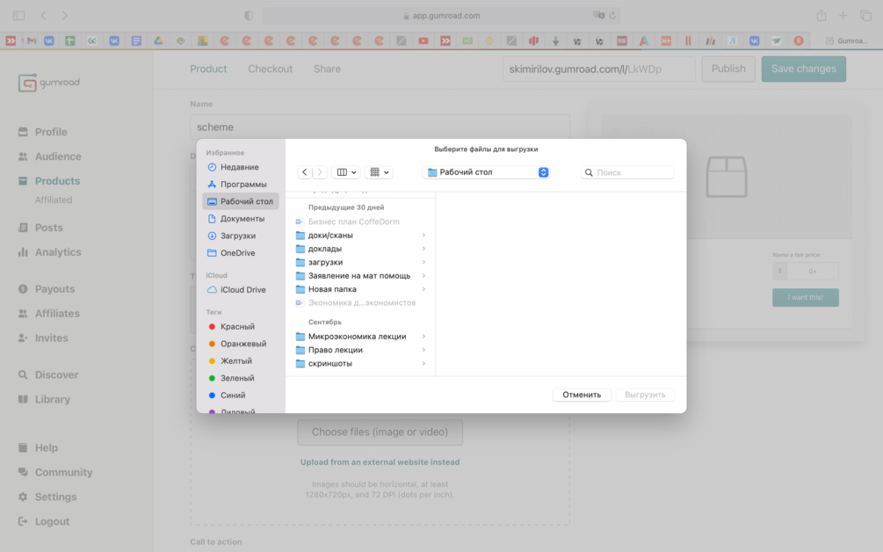Expand the скриншоты folder chevron

(x=423, y=364)
